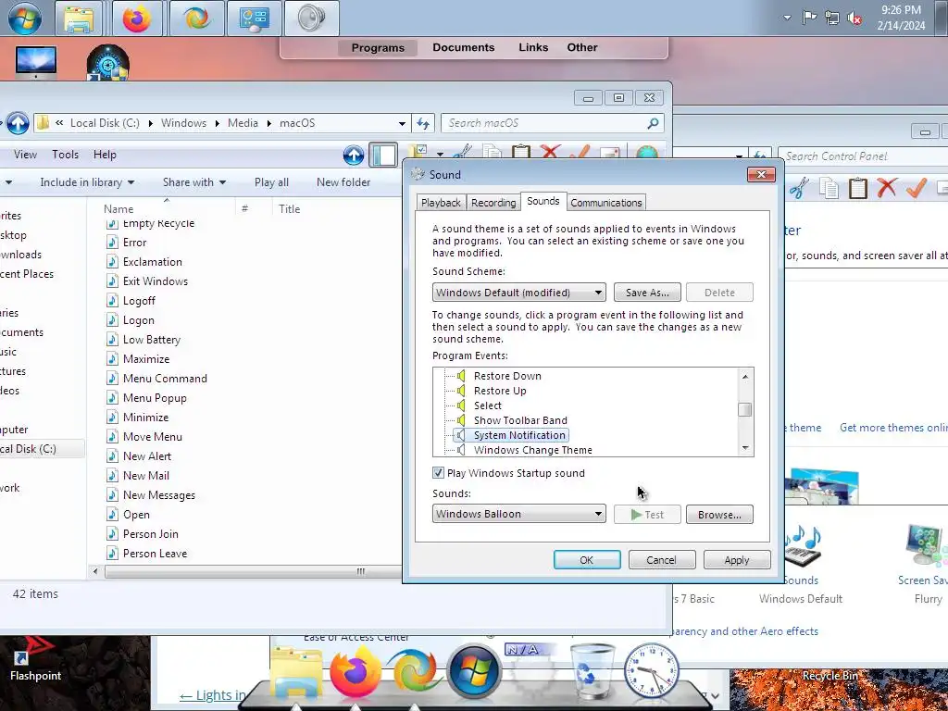The height and width of the screenshot is (711, 948).
Task: Switch to the Playback tab
Action: 441,203
